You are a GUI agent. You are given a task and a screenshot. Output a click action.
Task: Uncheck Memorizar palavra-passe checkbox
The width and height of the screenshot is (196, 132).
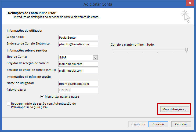42,97
